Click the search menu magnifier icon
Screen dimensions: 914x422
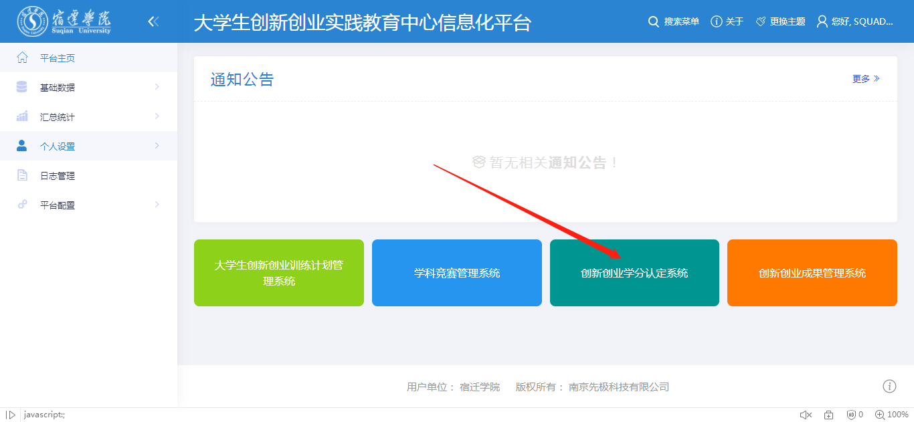tap(654, 21)
